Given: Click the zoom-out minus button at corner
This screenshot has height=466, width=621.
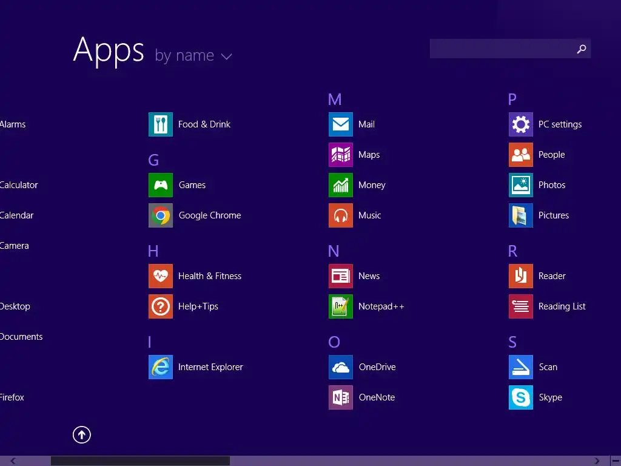Looking at the screenshot, I should pos(616,461).
